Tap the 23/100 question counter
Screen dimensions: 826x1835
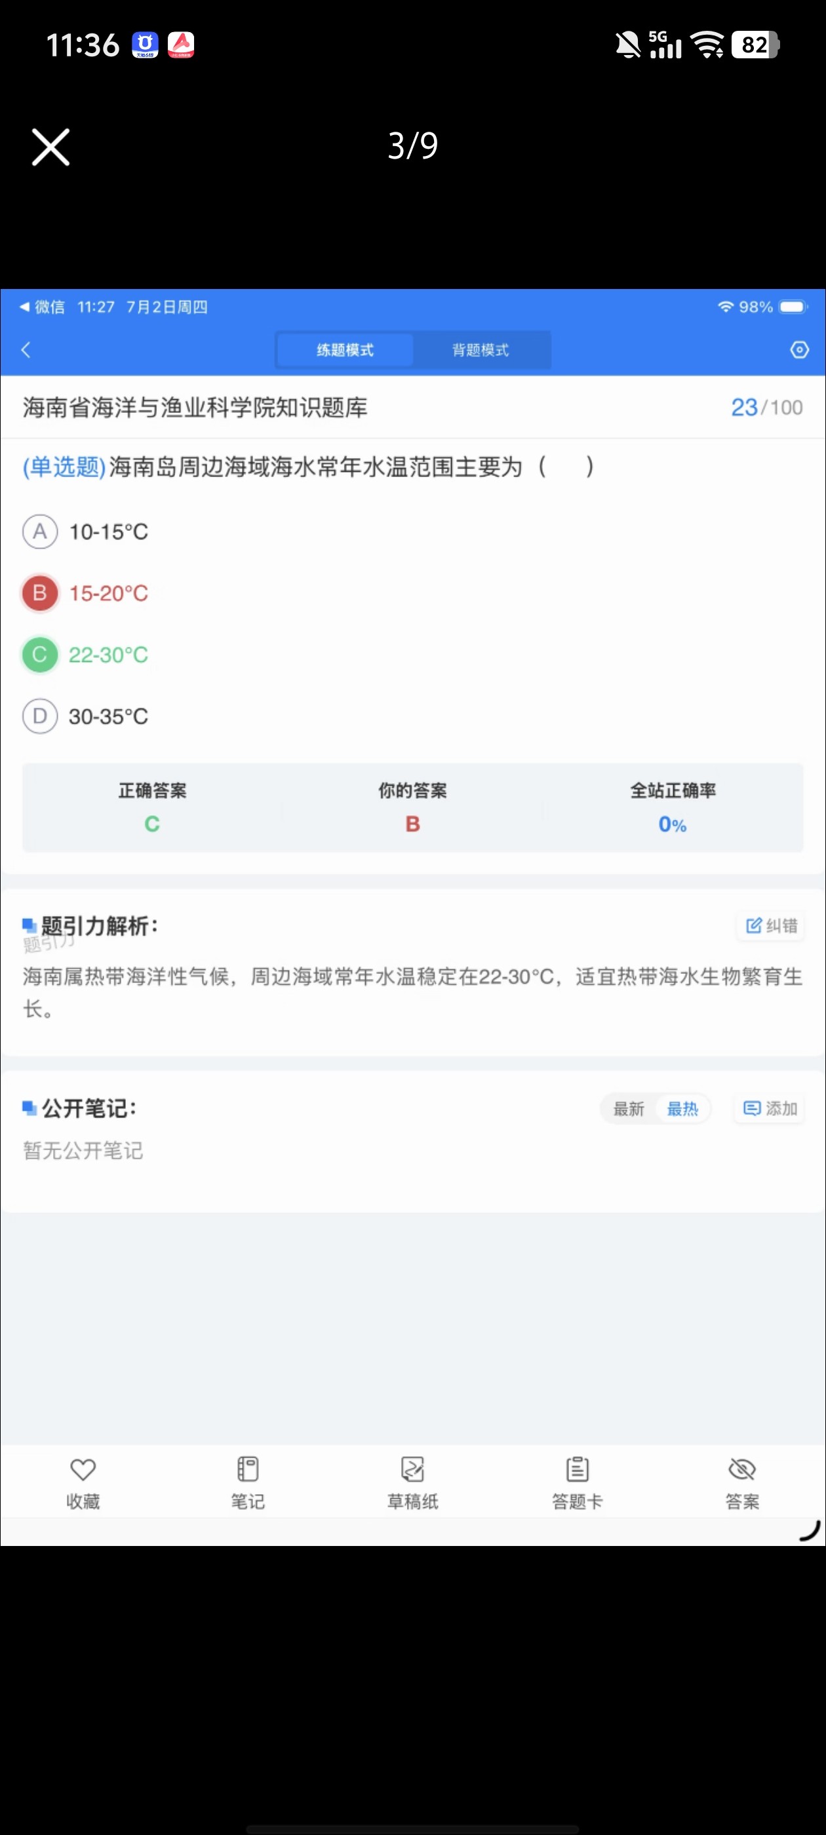pyautogui.click(x=767, y=408)
